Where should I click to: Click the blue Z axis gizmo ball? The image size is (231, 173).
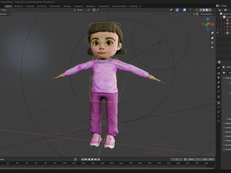coord(208,19)
